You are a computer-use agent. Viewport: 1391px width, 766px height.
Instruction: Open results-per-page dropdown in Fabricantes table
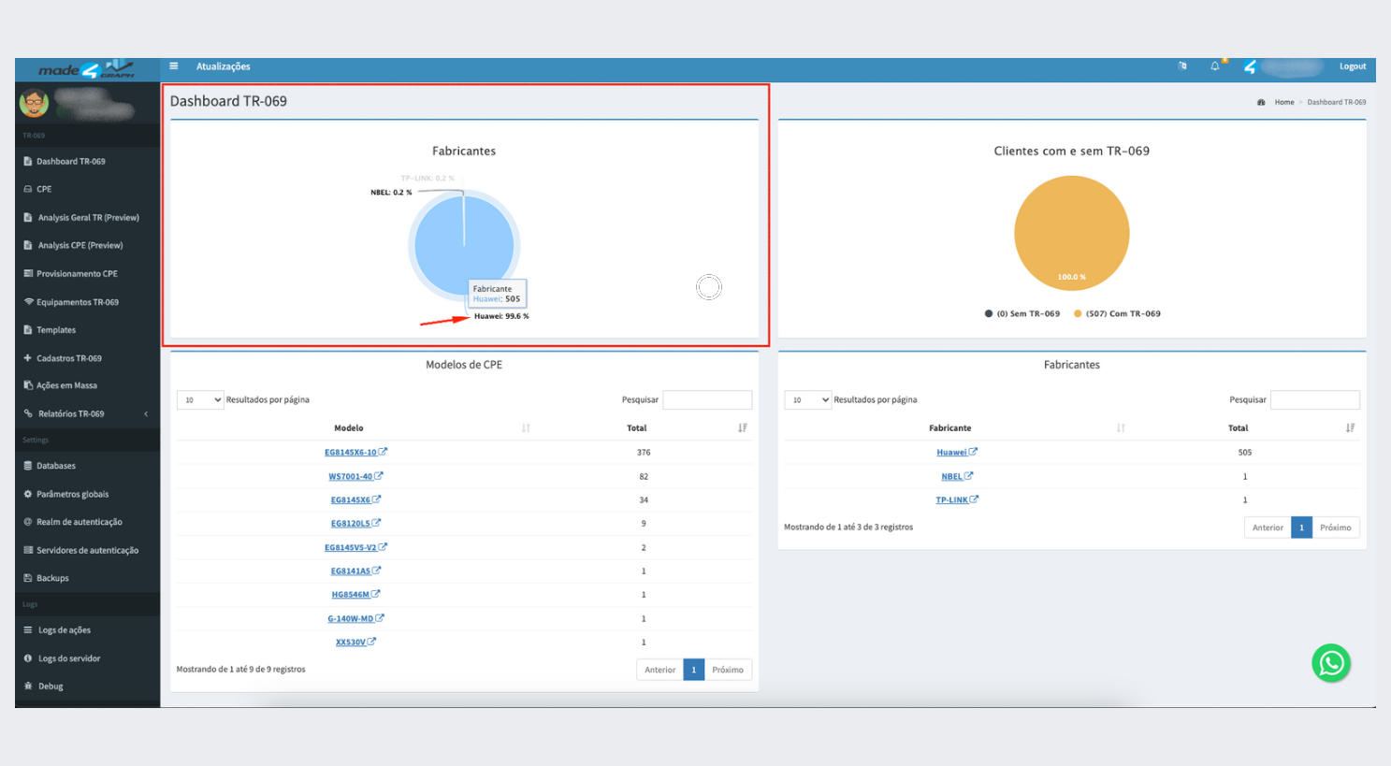point(808,400)
